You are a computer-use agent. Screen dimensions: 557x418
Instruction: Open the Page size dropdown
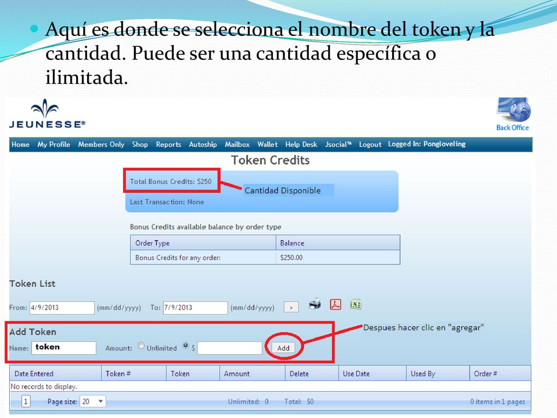(x=92, y=402)
